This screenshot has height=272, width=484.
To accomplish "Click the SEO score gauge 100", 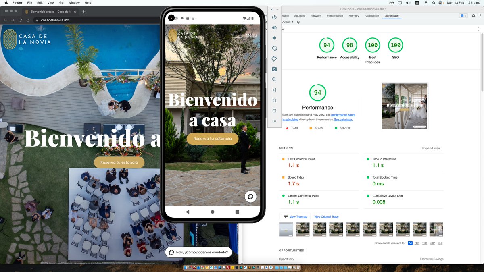I will pos(396,45).
